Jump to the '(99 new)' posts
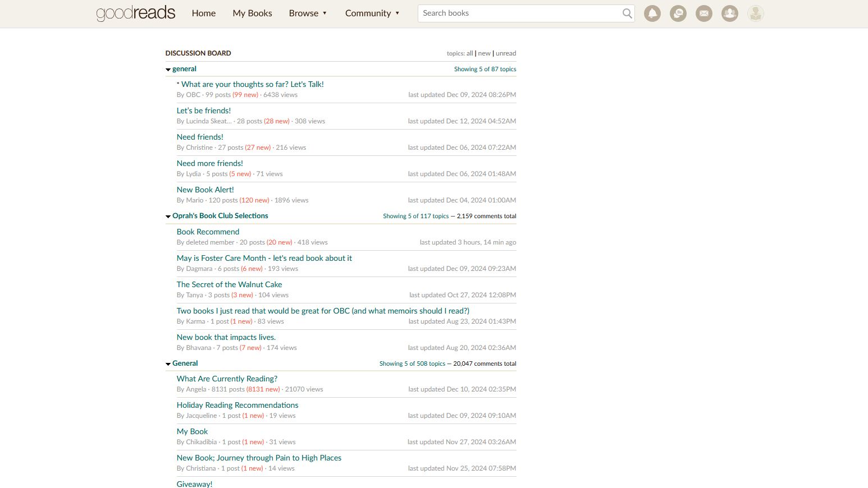 [245, 95]
